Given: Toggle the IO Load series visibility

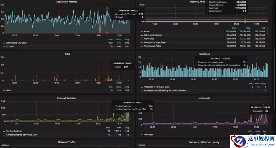Looking at the screenshot, I should (x=10, y=46).
